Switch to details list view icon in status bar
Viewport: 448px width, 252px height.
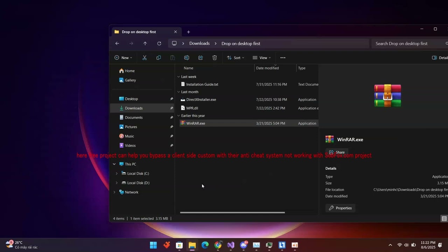444,219
